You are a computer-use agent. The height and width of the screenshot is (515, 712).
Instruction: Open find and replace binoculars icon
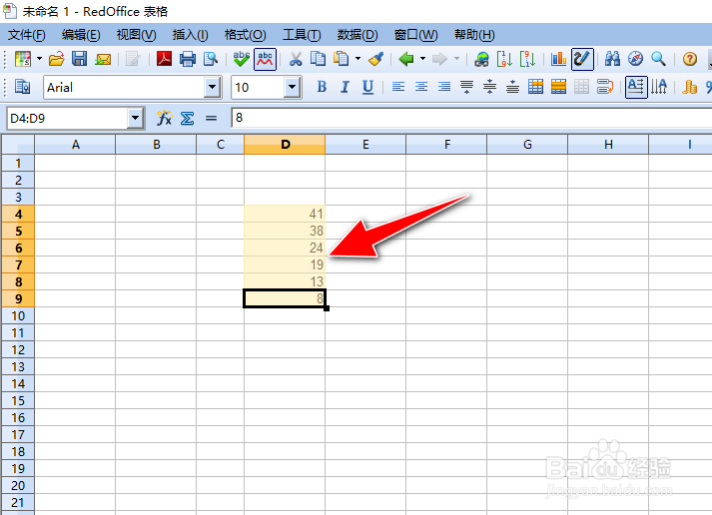(612, 59)
